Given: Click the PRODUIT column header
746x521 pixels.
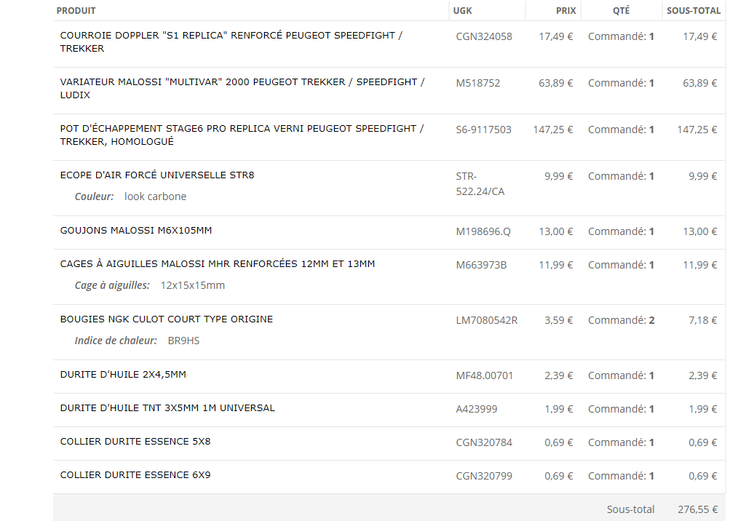Looking at the screenshot, I should [76, 10].
